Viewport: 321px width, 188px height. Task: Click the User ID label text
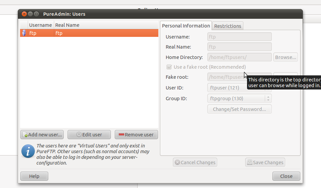tap(174, 88)
